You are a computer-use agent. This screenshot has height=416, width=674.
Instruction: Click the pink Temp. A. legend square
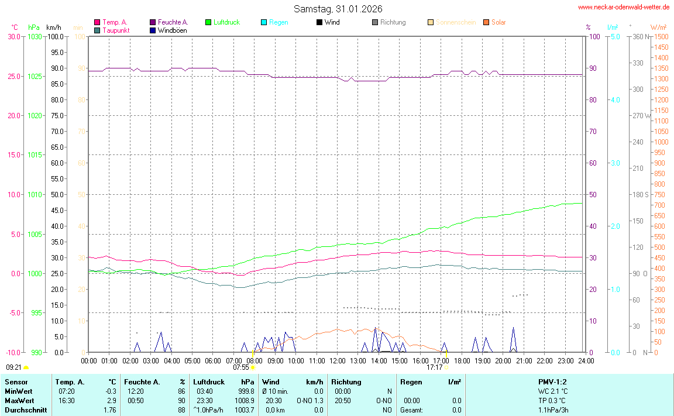click(97, 22)
